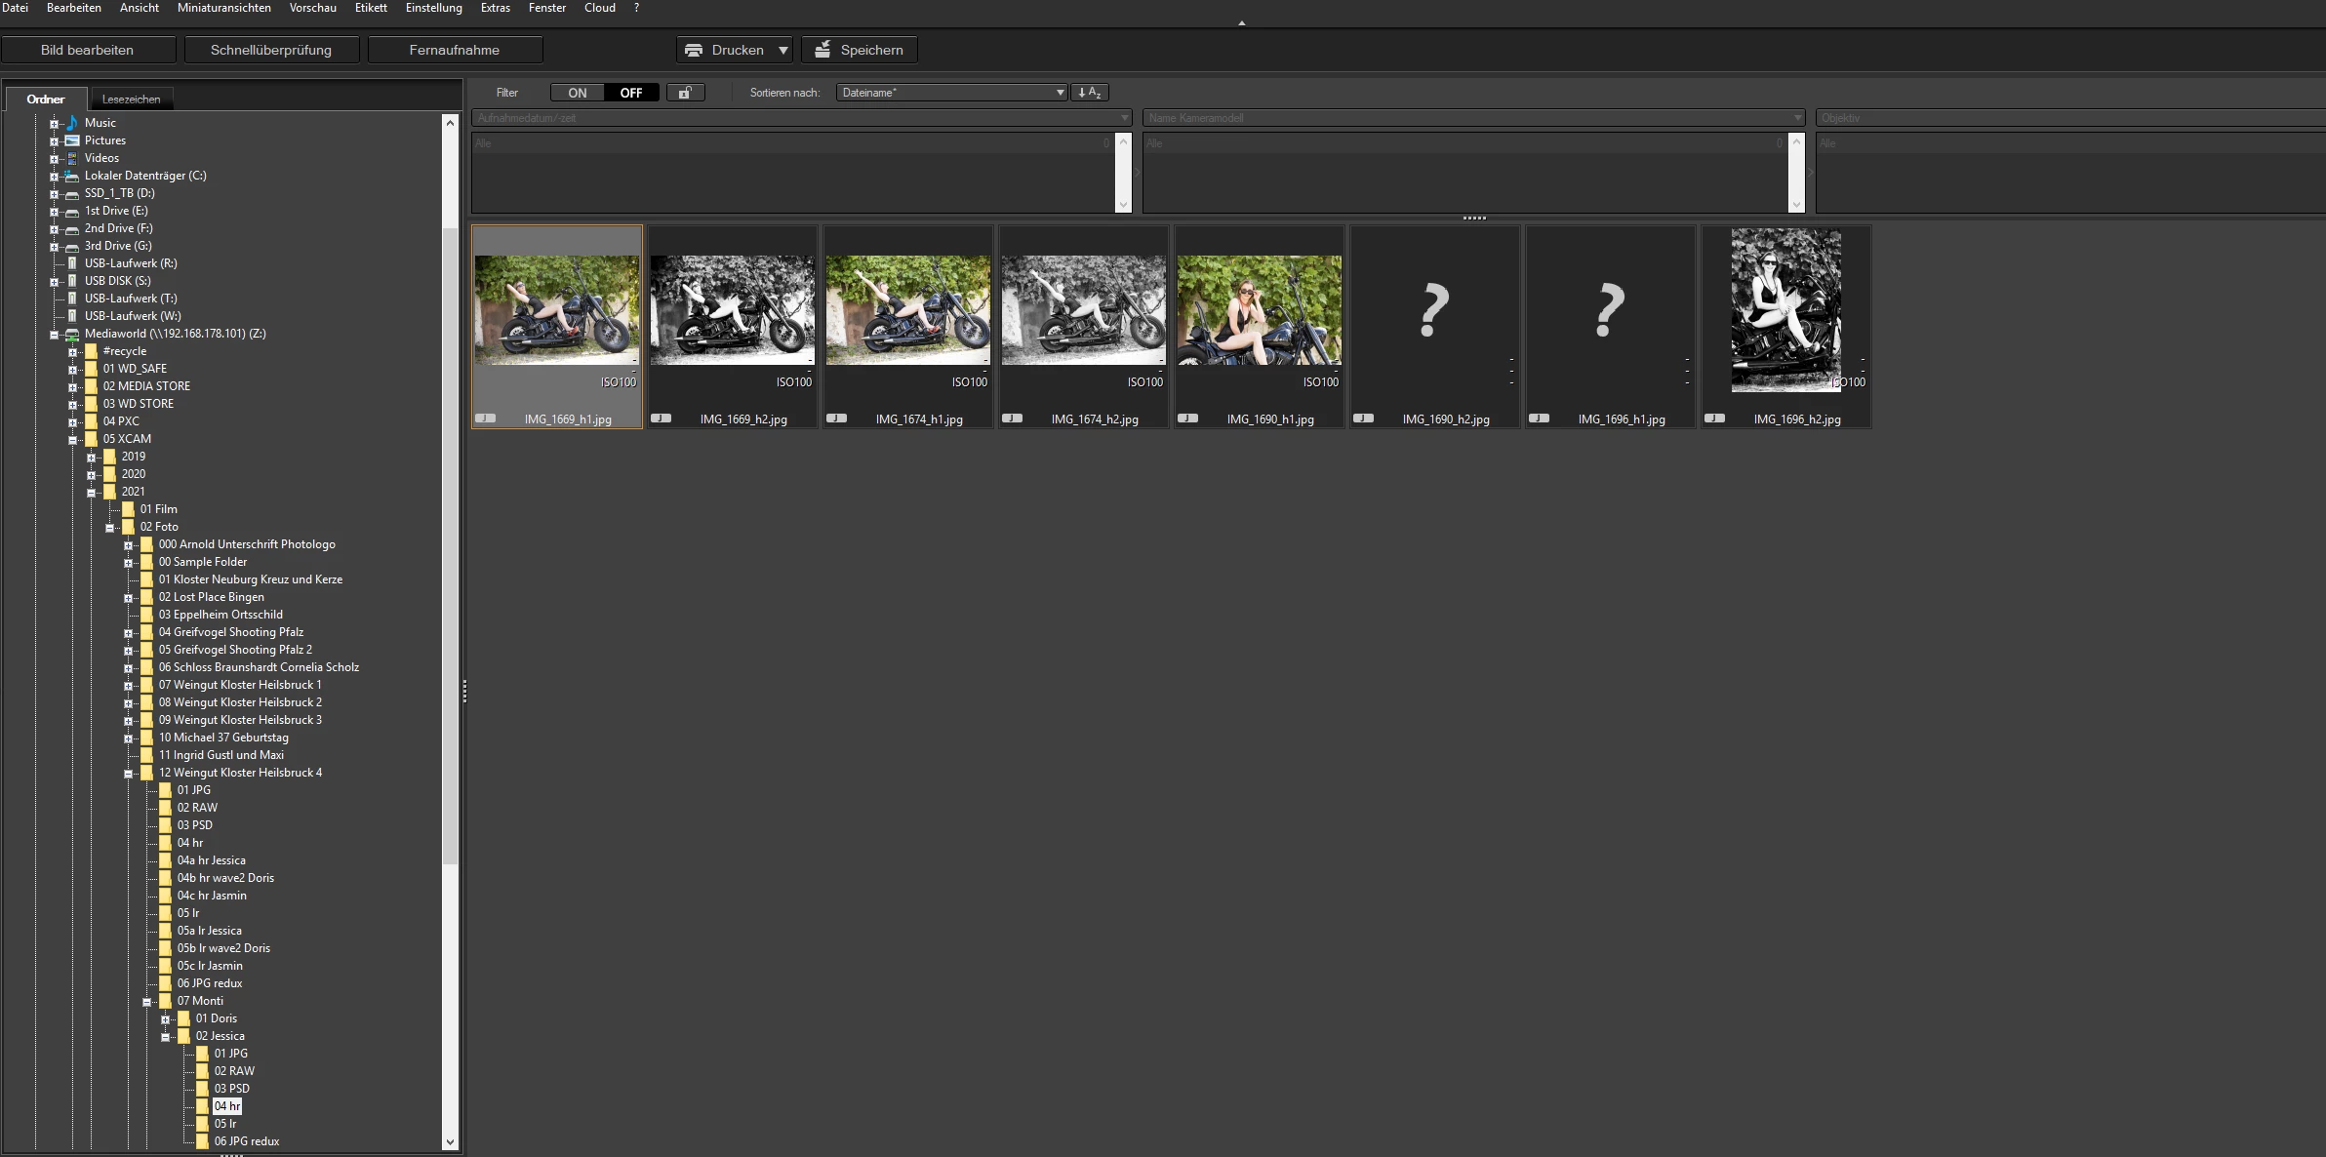Open the Miniaturansichten menu
Image resolution: width=2326 pixels, height=1157 pixels.
pyautogui.click(x=223, y=8)
